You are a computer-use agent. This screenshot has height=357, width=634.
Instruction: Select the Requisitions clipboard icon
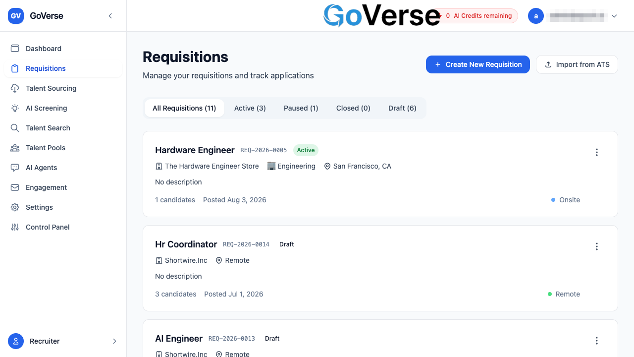[15, 68]
